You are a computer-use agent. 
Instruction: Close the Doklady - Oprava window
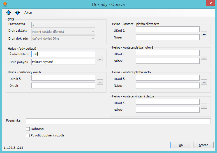pyautogui.click(x=210, y=3)
